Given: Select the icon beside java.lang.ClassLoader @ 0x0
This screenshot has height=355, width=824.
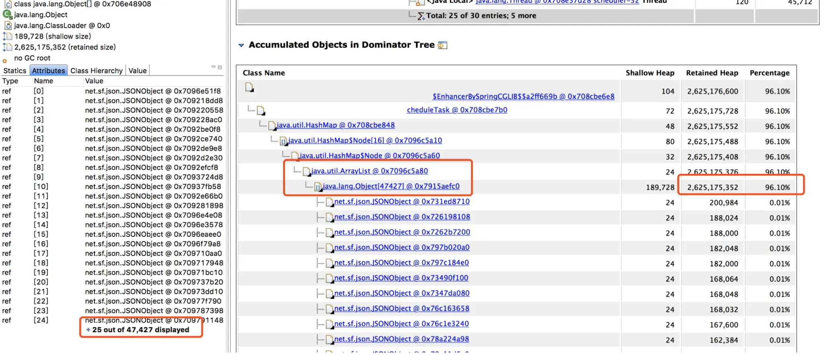Looking at the screenshot, I should (8, 26).
